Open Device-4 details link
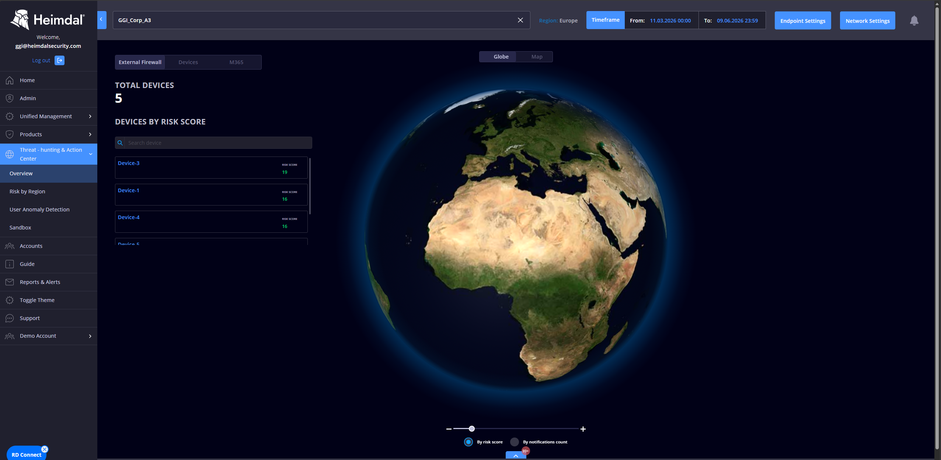Image resolution: width=941 pixels, height=460 pixels. tap(129, 217)
